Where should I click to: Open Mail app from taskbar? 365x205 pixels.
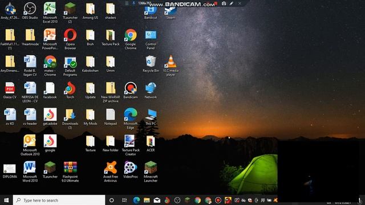tap(157, 200)
